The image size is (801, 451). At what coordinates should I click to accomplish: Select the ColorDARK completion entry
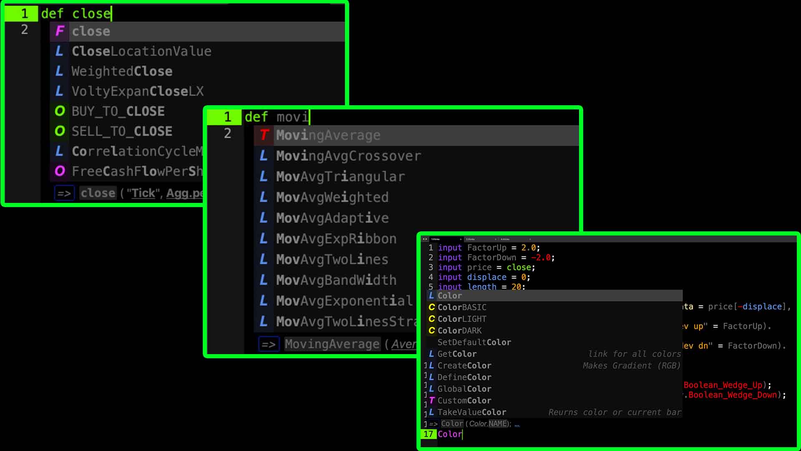point(459,331)
